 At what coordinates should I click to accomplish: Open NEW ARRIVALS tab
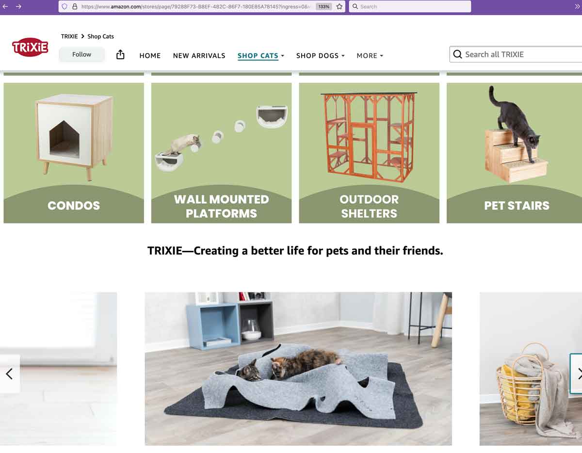pos(199,56)
